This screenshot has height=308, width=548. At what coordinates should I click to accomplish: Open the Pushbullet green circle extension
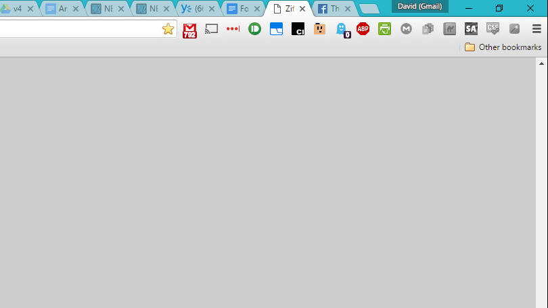pyautogui.click(x=254, y=29)
